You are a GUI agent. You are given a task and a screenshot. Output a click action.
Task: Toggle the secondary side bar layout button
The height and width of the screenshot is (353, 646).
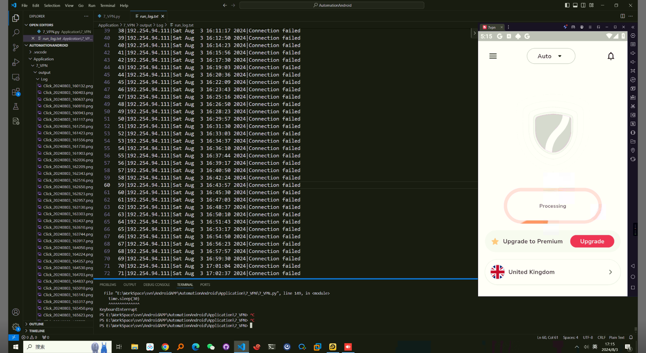[583, 5]
